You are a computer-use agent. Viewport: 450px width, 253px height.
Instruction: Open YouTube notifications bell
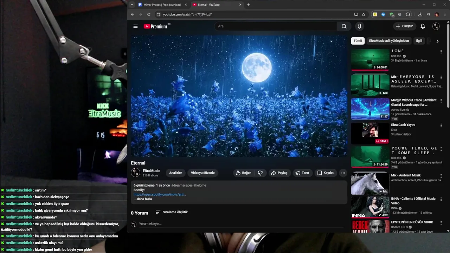(423, 26)
